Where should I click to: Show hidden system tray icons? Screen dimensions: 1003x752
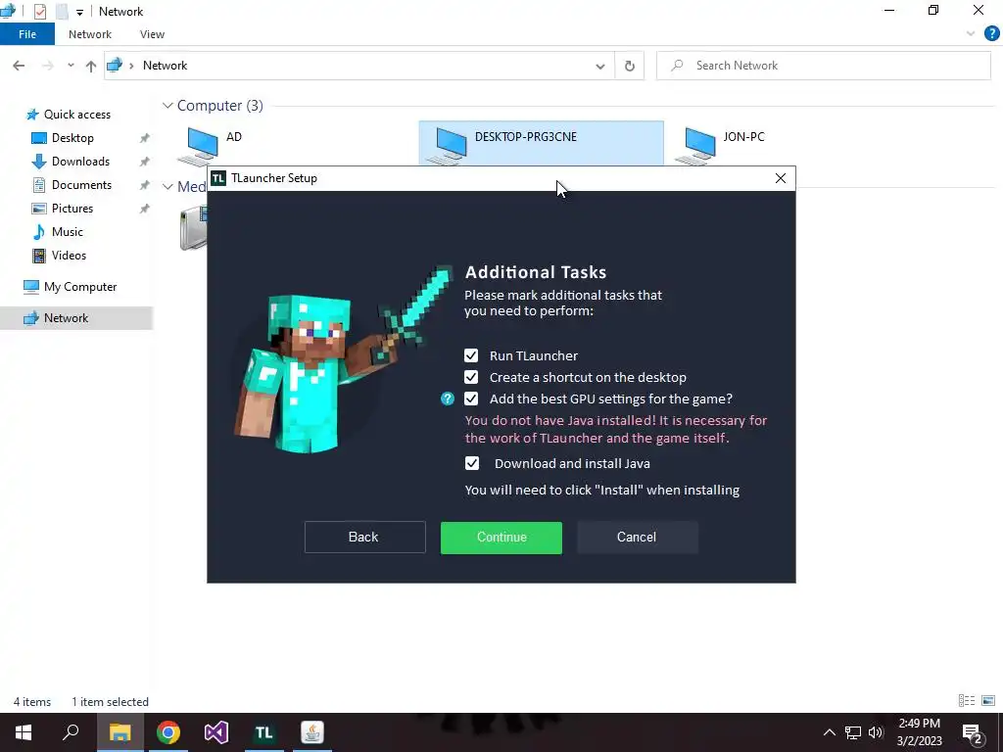point(829,732)
